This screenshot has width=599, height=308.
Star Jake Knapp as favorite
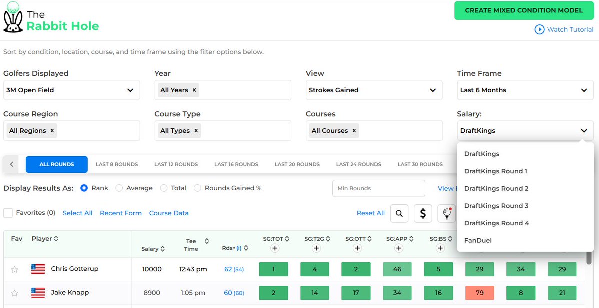14,293
